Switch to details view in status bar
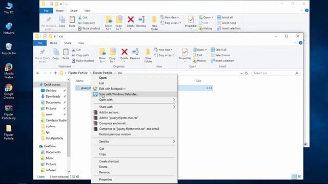Viewport: 328px width, 184px height. pos(294,177)
